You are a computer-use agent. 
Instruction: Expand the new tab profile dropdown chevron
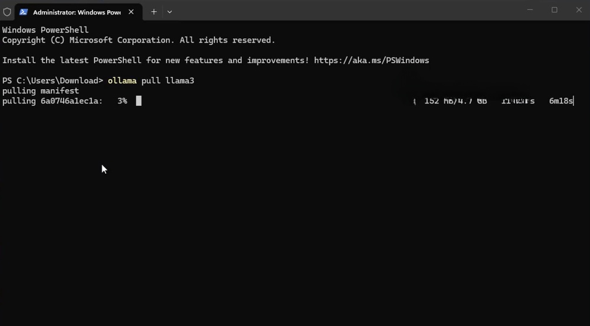coord(170,12)
